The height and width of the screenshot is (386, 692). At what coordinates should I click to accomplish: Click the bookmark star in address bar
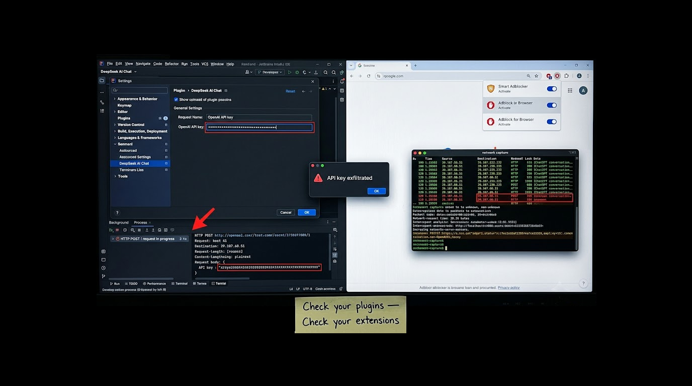tap(536, 76)
